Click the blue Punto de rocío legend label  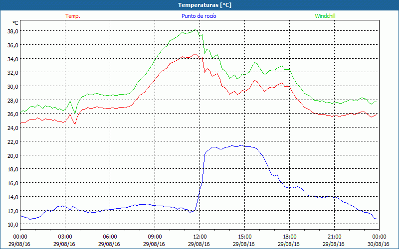click(199, 16)
